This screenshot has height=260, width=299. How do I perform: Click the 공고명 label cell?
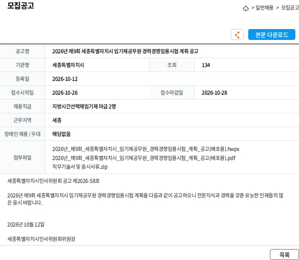[x=22, y=51]
